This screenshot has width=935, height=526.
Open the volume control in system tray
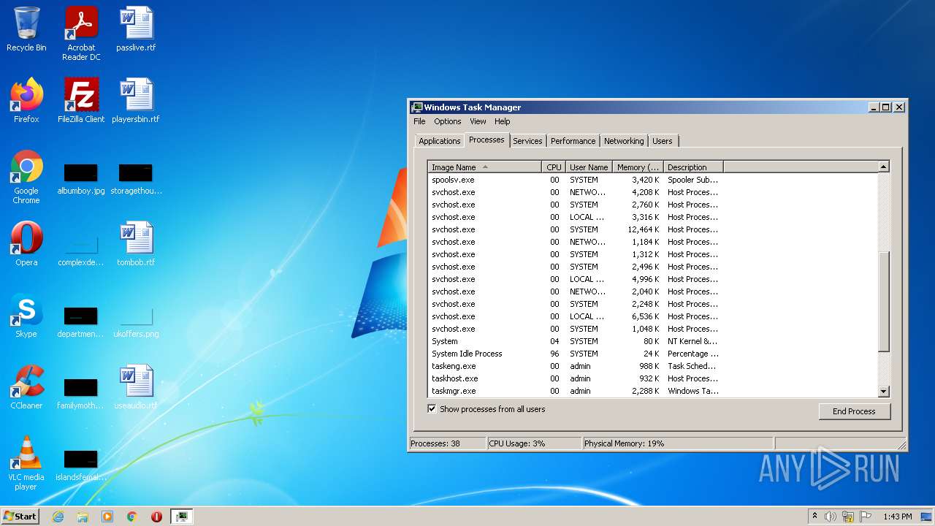tap(831, 517)
